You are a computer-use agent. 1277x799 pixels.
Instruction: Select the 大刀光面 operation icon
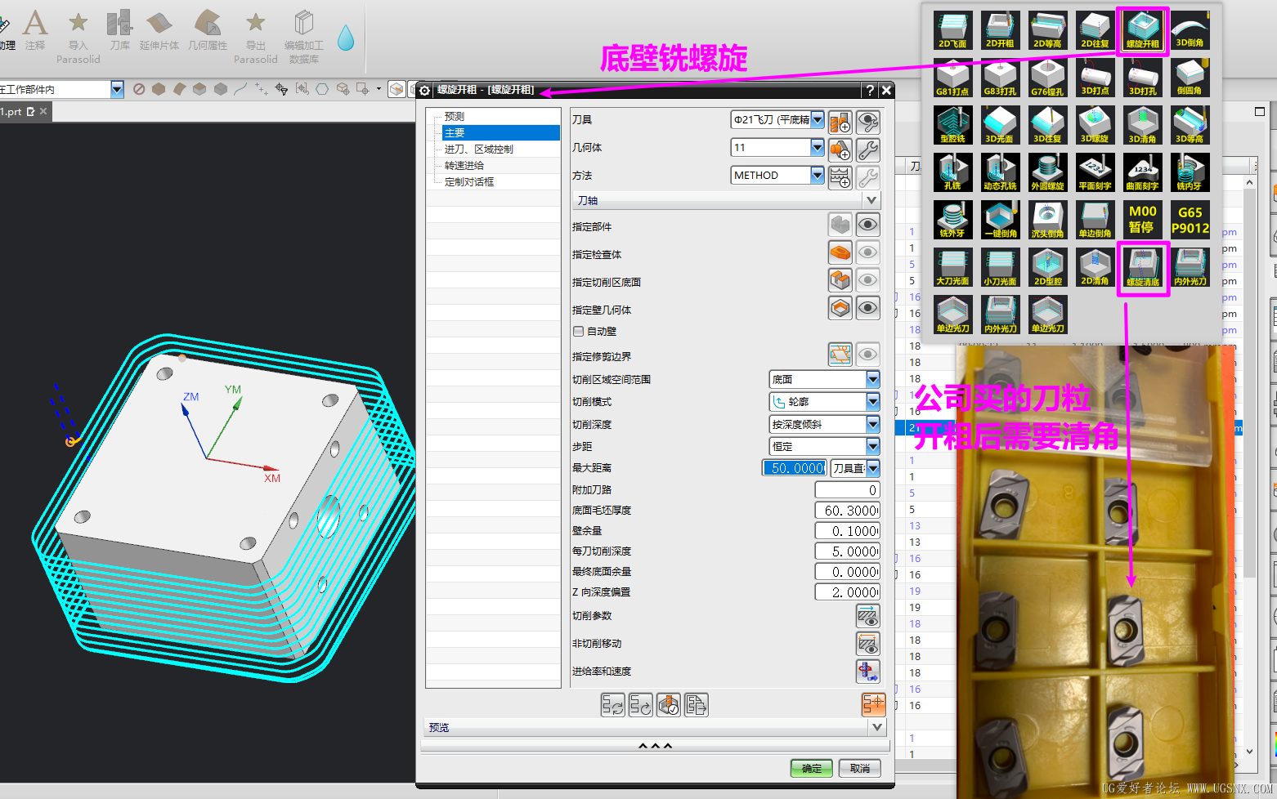(953, 267)
